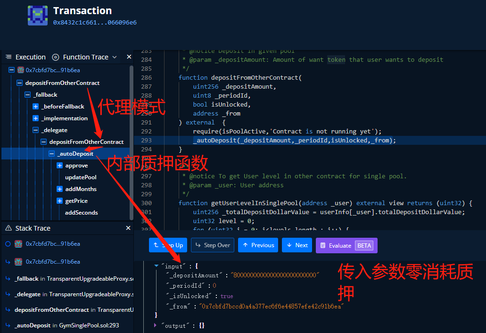Click the Transaction pixel avatar icon
Viewport: 486px width, 333px height.
(x=38, y=16)
